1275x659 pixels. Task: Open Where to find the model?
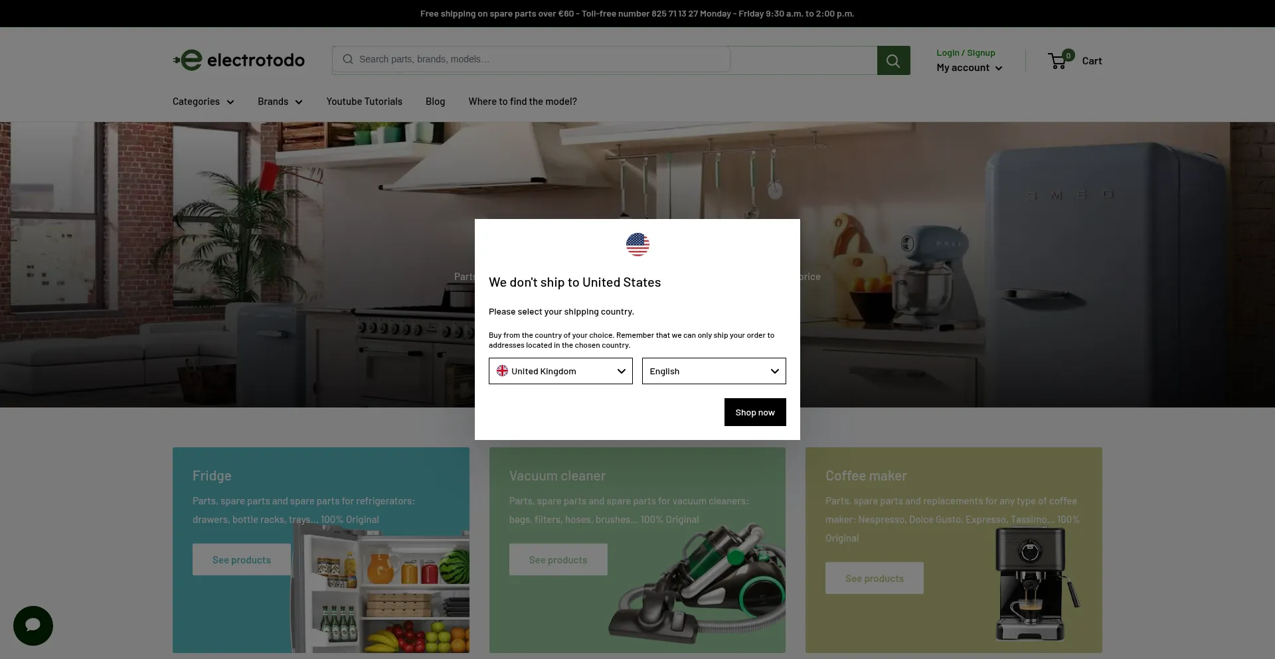point(523,102)
